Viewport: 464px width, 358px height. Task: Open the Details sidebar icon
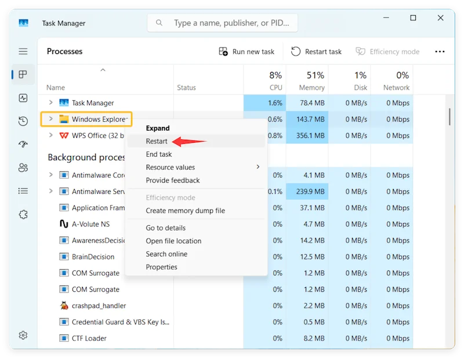click(x=23, y=191)
